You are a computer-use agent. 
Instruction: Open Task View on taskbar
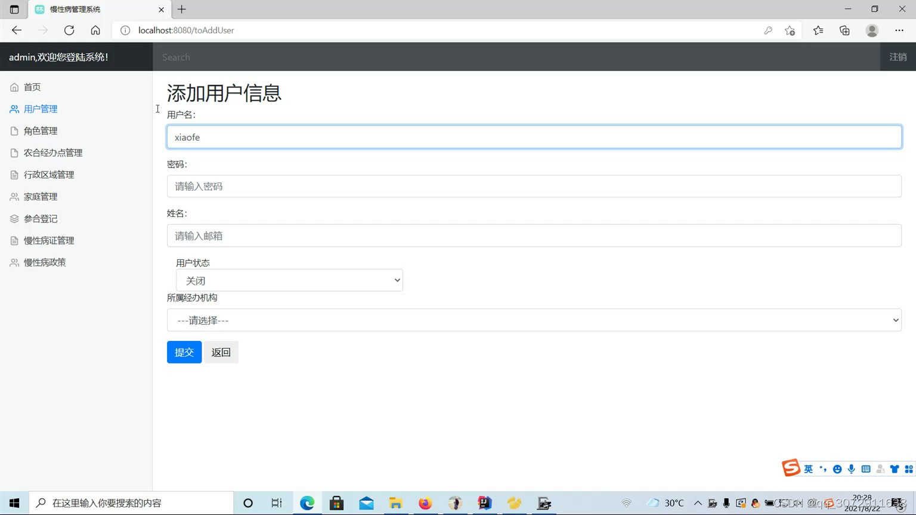(x=277, y=503)
